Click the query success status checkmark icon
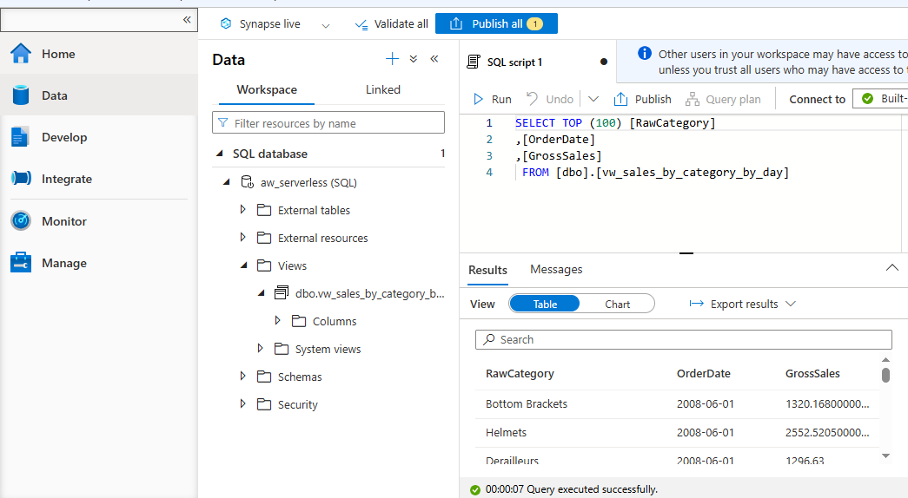 click(x=475, y=490)
